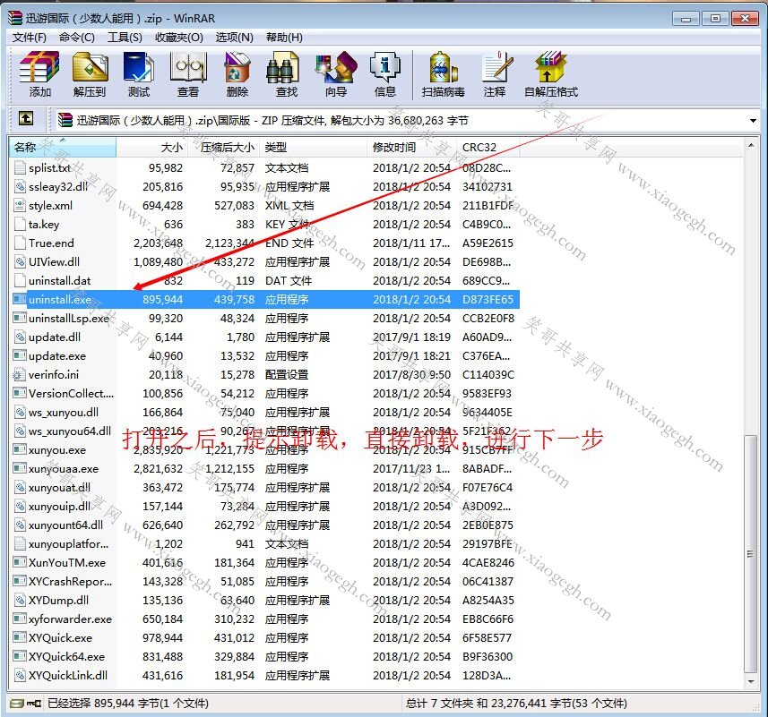Viewport: 768px width, 717px height.
Task: Click the 测试 (Test) toolbar icon
Action: (x=139, y=74)
